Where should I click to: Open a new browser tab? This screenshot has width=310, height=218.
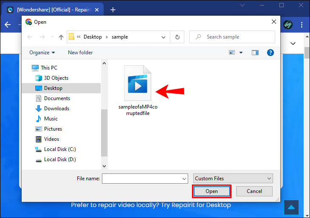click(x=113, y=10)
